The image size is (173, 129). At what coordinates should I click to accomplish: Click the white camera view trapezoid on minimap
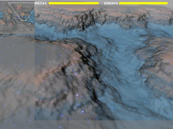pos(22,12)
